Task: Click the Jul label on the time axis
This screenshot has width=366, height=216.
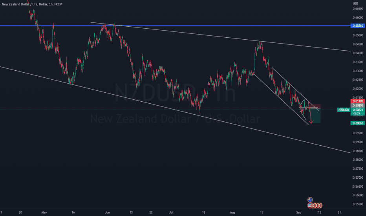Action: (x=171, y=212)
